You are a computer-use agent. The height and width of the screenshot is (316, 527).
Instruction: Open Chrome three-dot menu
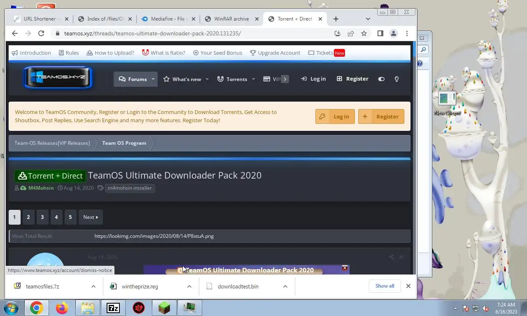(x=407, y=33)
